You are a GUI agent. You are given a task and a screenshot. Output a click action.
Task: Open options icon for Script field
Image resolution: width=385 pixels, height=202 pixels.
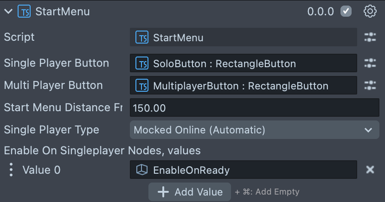[370, 38]
